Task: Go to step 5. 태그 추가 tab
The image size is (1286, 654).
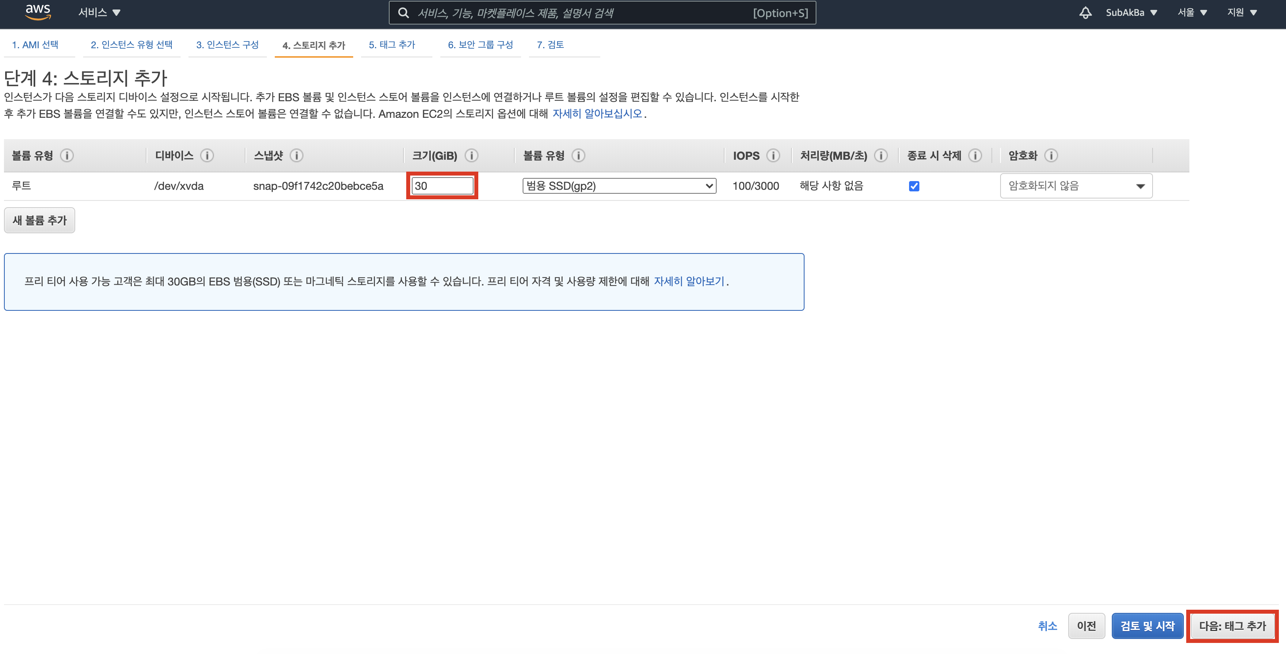Action: 392,45
